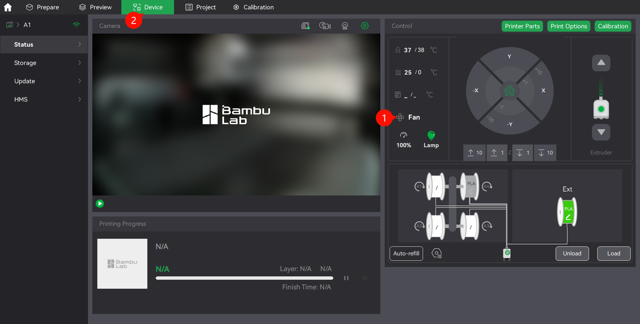Expand the Storage section in sidebar
Viewport: 640px width, 324px height.
point(43,63)
